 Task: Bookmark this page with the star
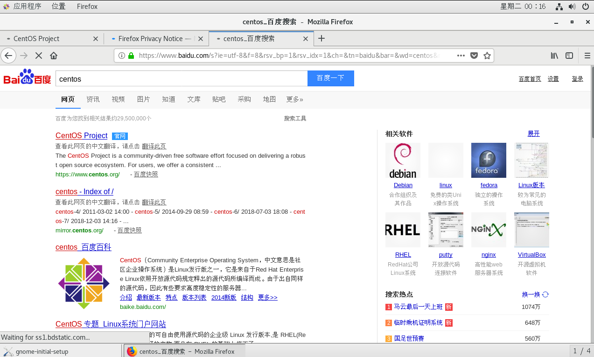(x=487, y=56)
